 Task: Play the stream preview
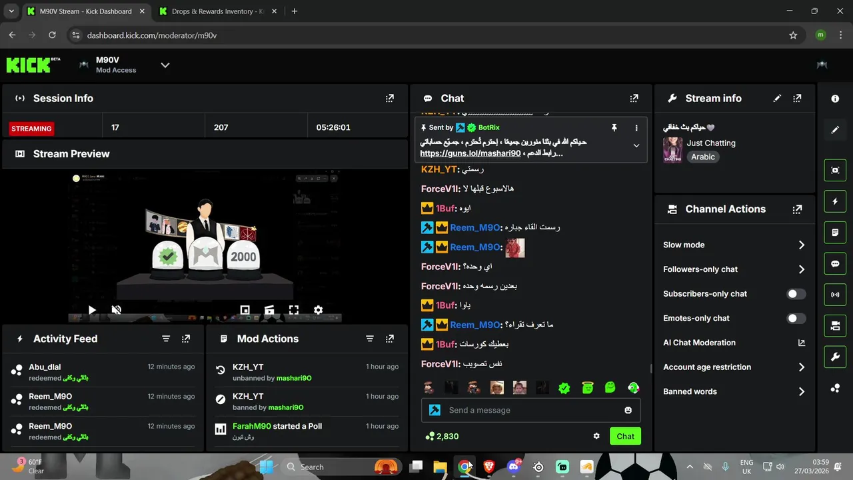click(x=92, y=310)
